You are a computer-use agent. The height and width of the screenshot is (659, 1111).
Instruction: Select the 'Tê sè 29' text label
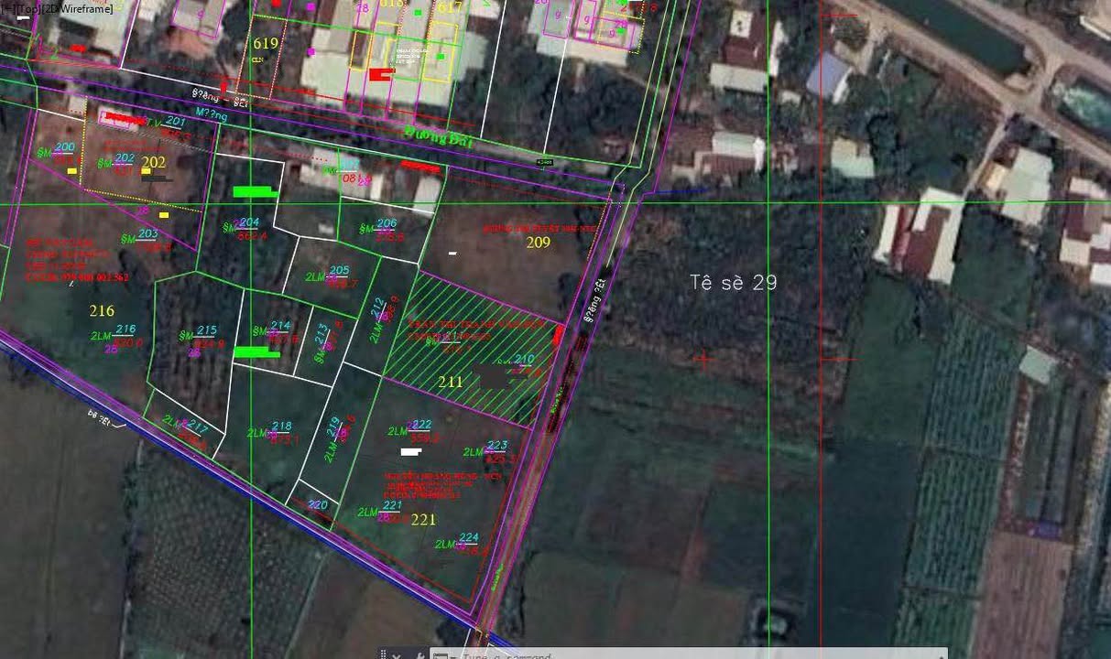733,283
